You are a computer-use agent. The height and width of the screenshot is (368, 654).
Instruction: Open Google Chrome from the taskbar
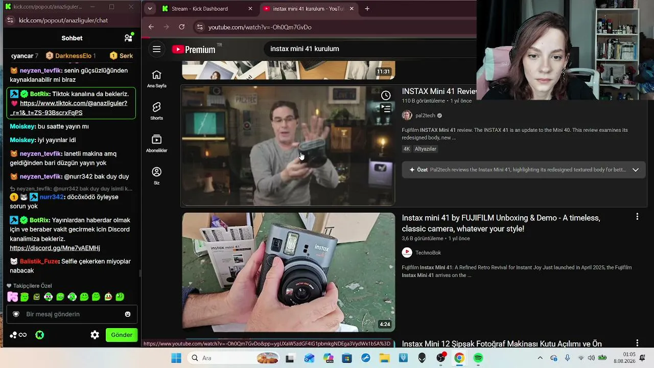pos(459,358)
